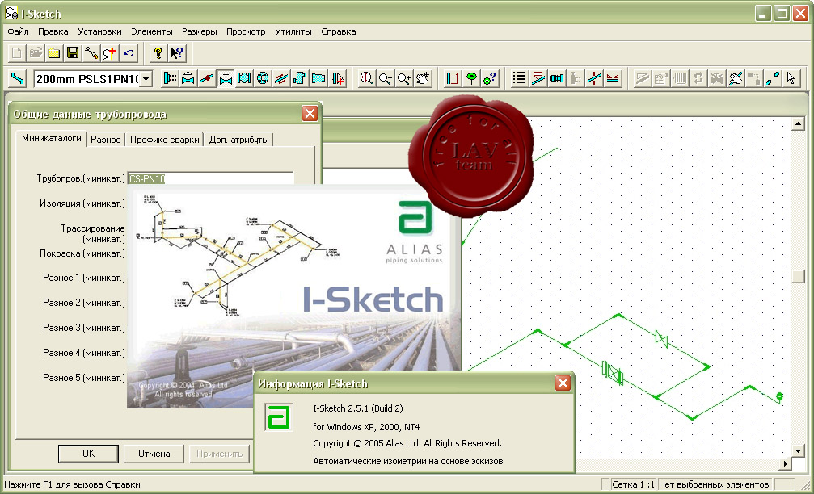814x494 pixels.
Task: Open help with the yellow question mark
Action: point(158,53)
